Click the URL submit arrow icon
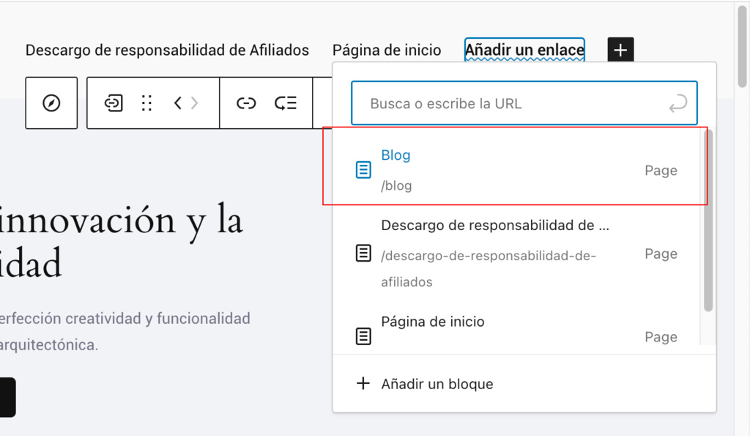750x436 pixels. 679,103
